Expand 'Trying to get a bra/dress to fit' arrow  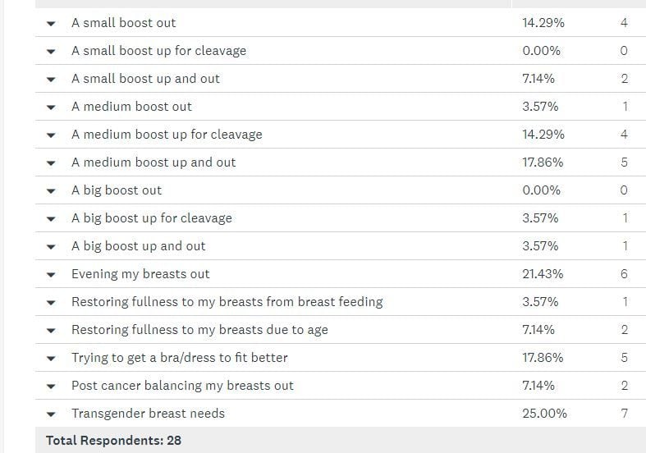point(51,359)
